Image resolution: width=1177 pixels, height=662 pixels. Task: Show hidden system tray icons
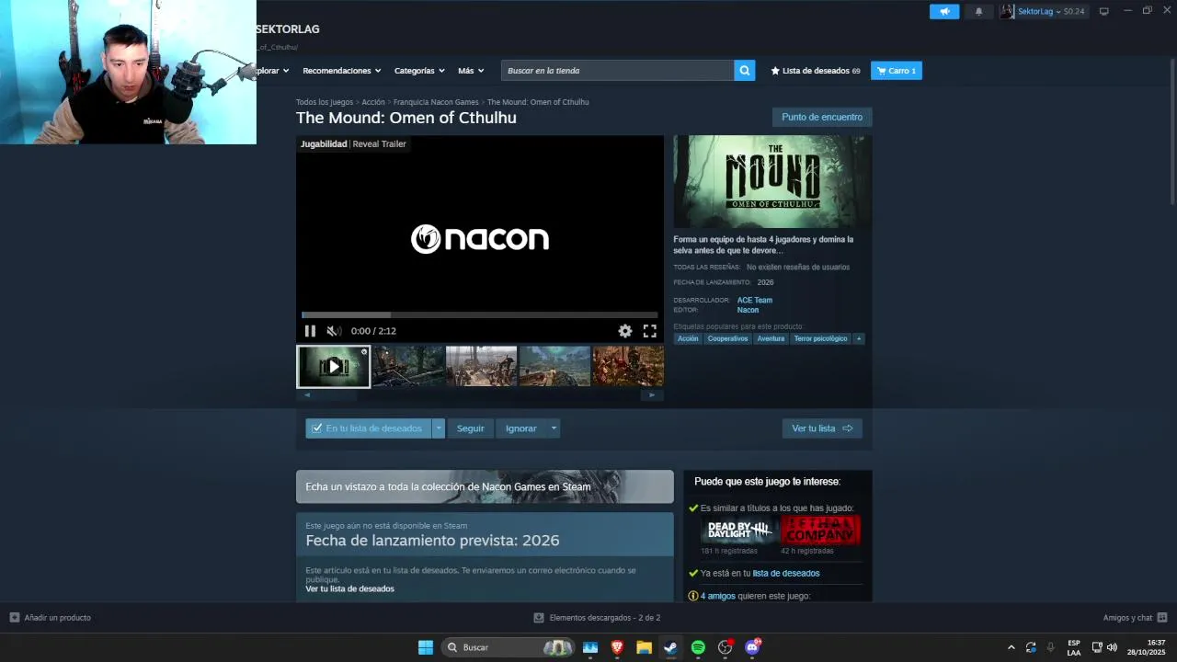click(x=1011, y=647)
